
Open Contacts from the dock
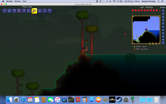(x=44, y=100)
